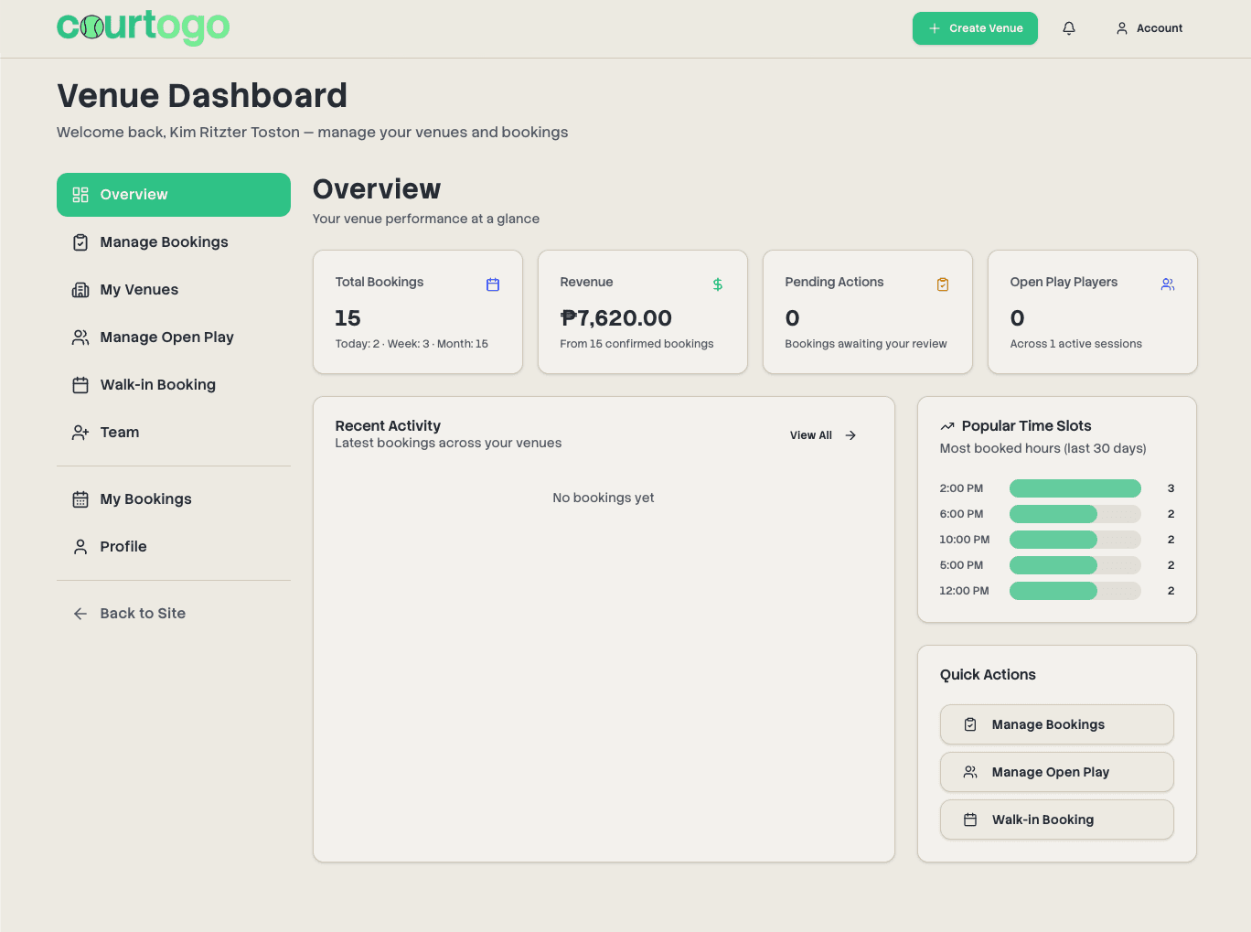Viewport: 1251px width, 932px height.
Task: Click the back arrow beside Back to Site
Action: pyautogui.click(x=80, y=614)
